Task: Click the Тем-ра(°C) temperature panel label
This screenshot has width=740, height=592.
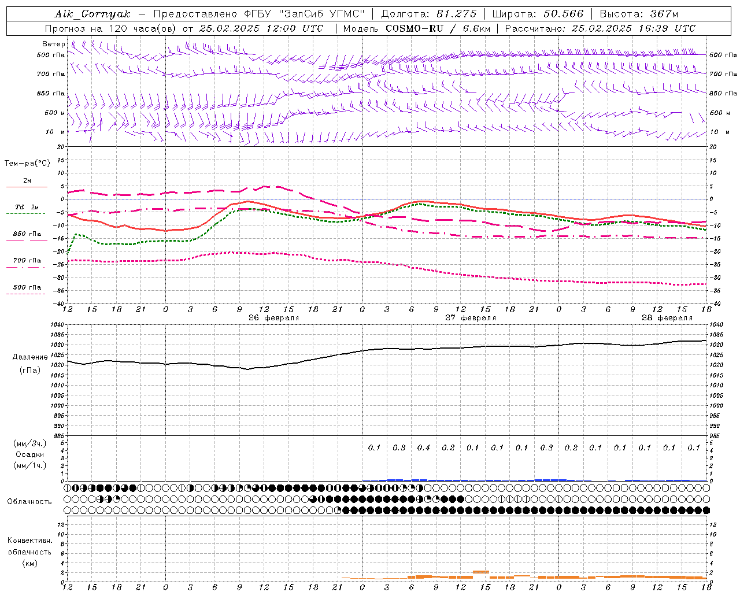Action: [27, 164]
